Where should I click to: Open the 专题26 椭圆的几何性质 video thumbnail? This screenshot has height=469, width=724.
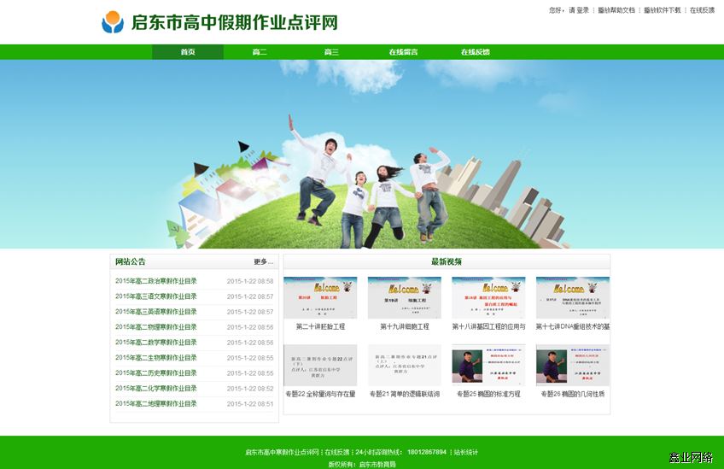coord(573,365)
